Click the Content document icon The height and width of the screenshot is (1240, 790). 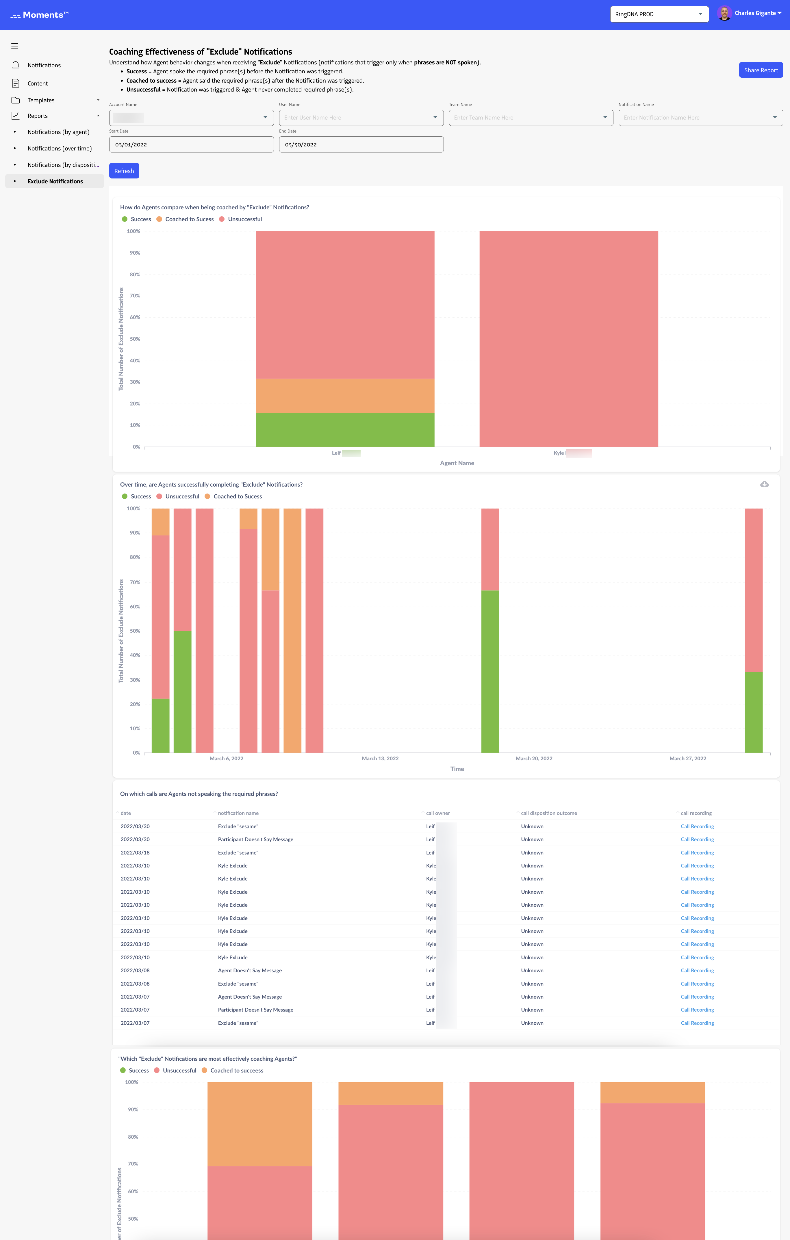tap(16, 83)
